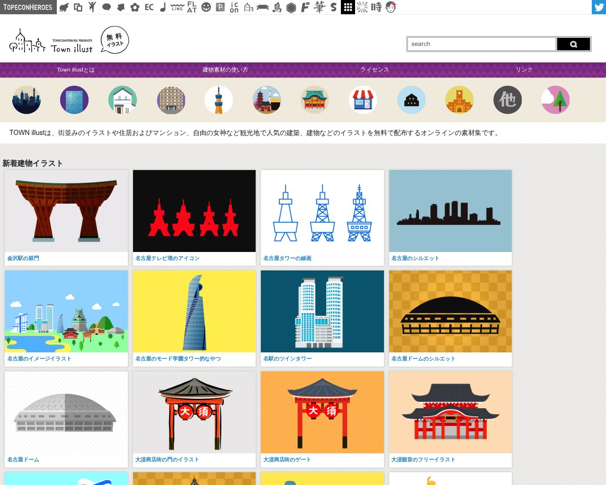Viewport: 606px width, 485px height.
Task: Click the 名古屋のシルエット skyline thumbnail
Action: [450, 211]
